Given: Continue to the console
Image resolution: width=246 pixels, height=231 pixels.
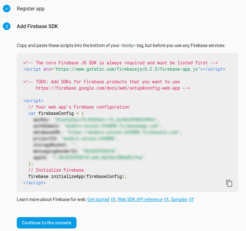Looking at the screenshot, I should pyautogui.click(x=46, y=223).
